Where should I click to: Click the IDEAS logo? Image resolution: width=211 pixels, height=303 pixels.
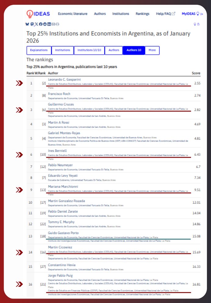coord(38,14)
